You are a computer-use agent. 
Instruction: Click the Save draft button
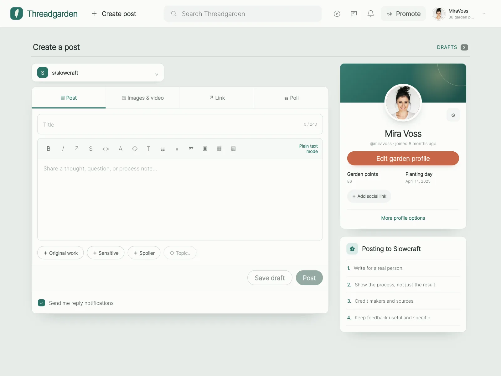coord(270,278)
